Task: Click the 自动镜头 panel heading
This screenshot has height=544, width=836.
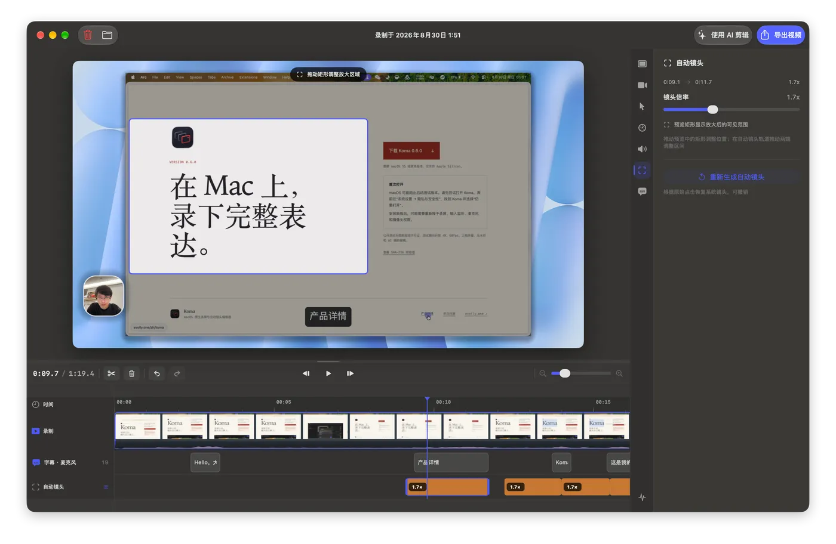Action: (690, 63)
